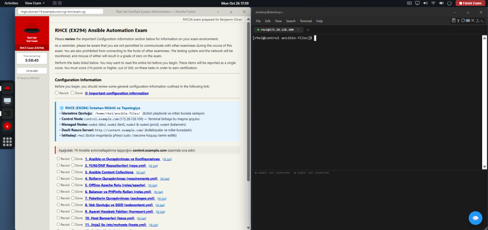Click the 'node2: not connected' status text

tap(311, 173)
